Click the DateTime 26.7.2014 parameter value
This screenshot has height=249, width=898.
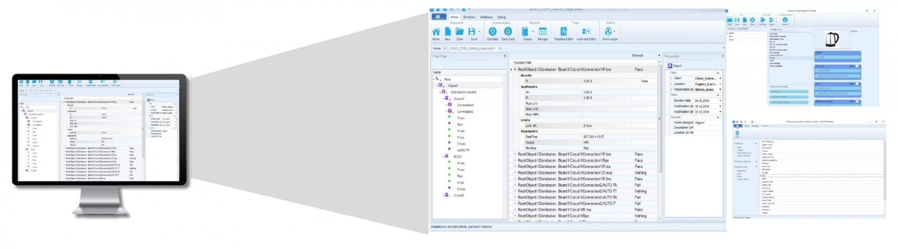(594, 137)
